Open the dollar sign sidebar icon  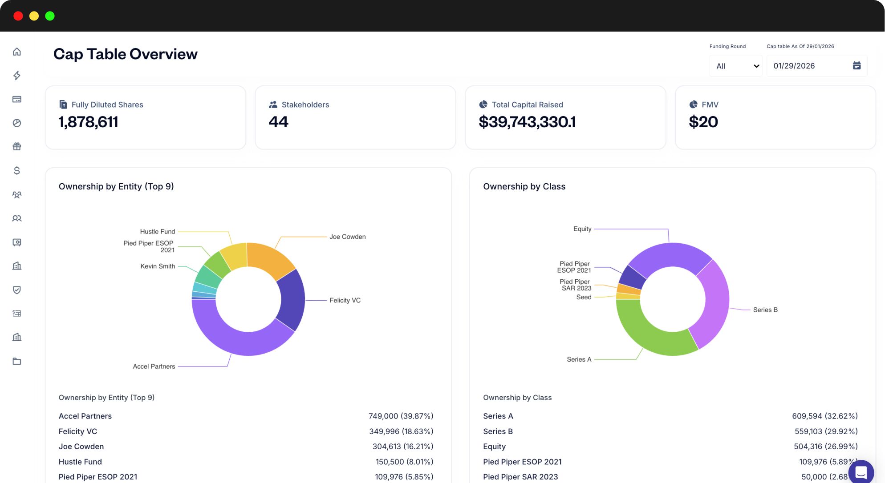pyautogui.click(x=17, y=171)
